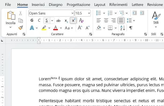Open font color dropdown arrow
Image resolution: width=164 pixels, height=106 pixels.
coord(61,28)
